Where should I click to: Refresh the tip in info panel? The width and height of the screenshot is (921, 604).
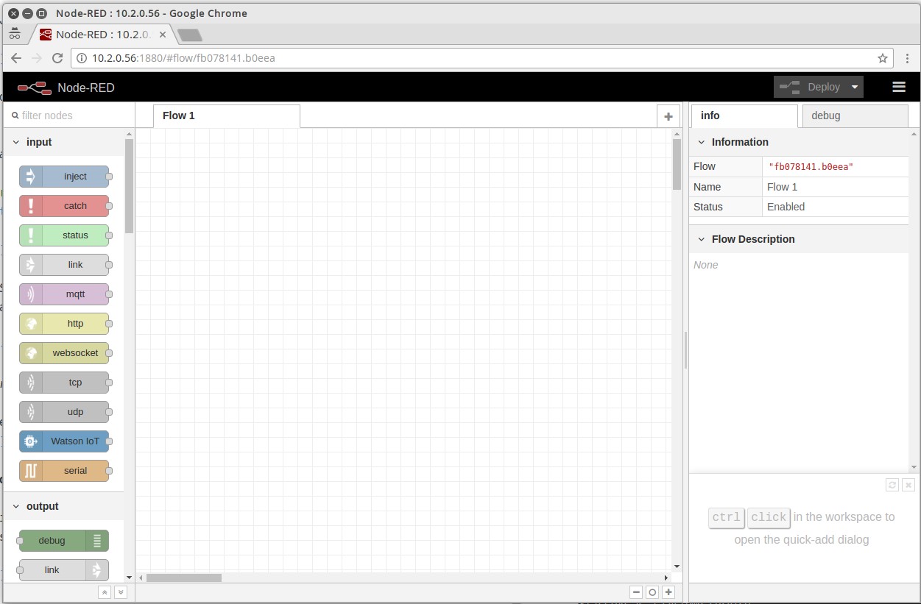[x=892, y=485]
